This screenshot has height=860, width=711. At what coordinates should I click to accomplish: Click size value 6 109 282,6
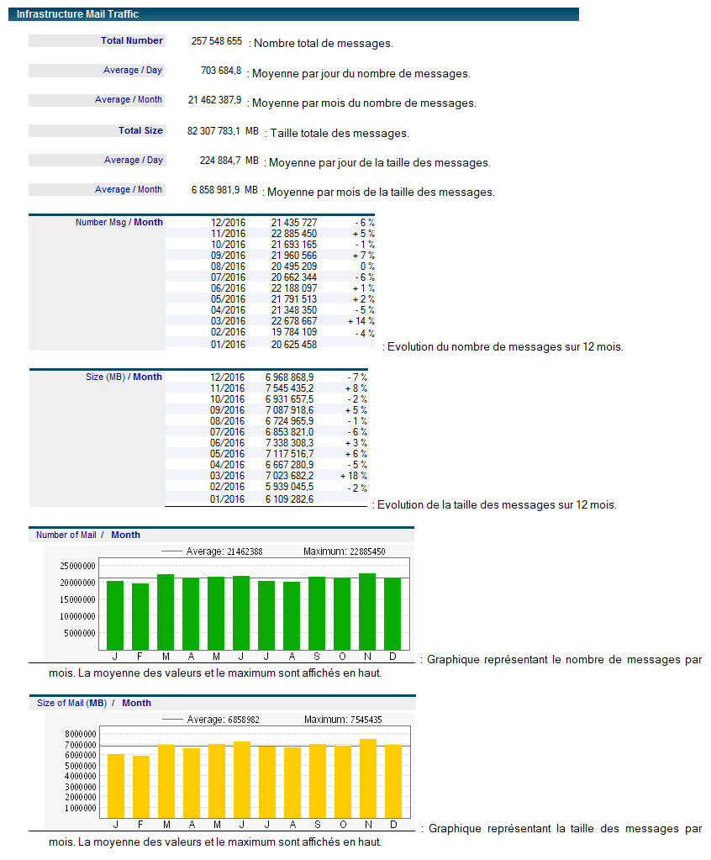pos(289,499)
